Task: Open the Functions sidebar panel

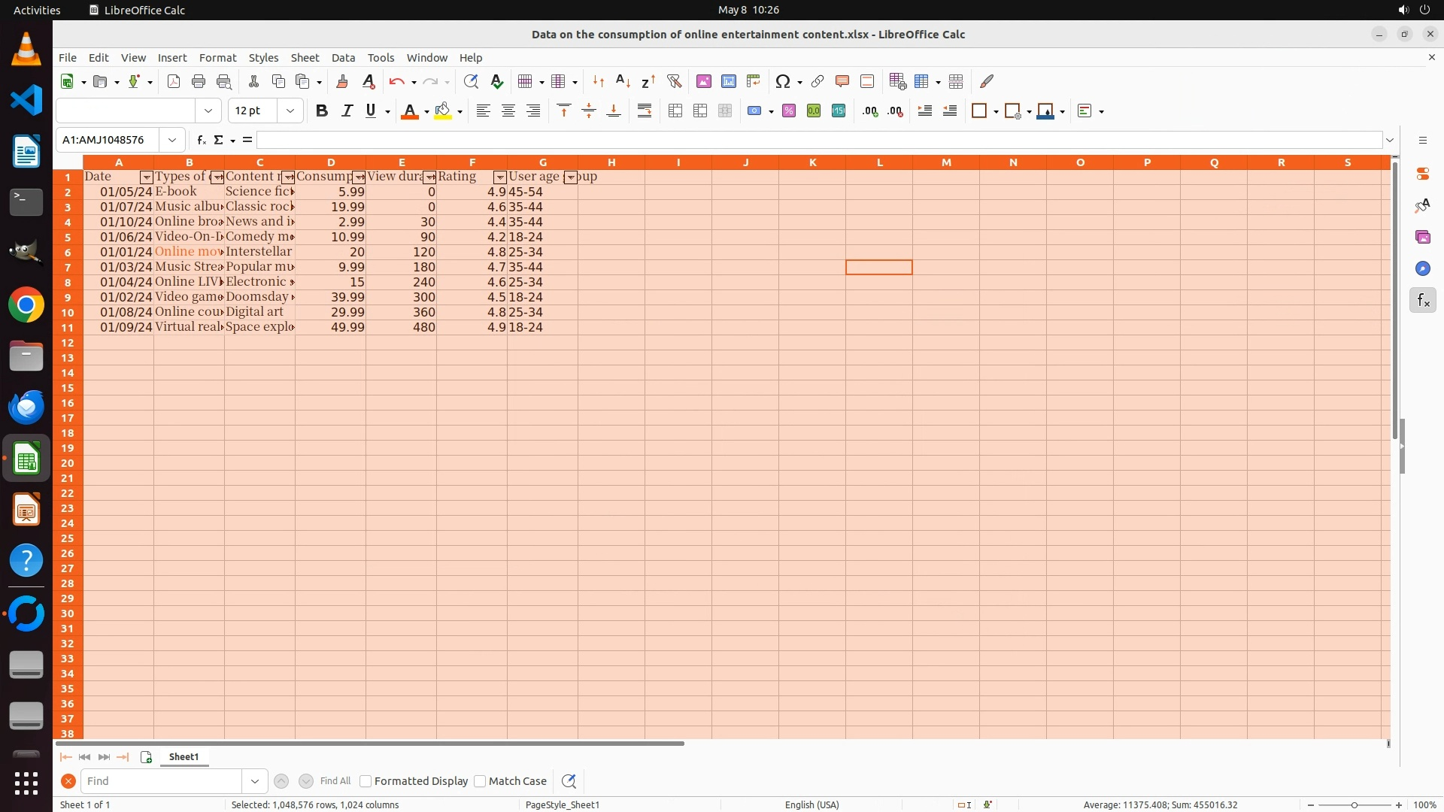Action: tap(1422, 301)
